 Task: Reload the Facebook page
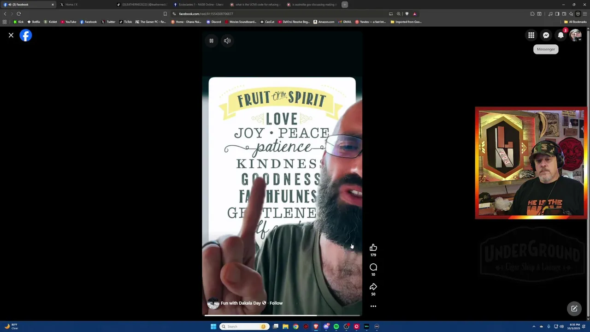click(x=19, y=14)
